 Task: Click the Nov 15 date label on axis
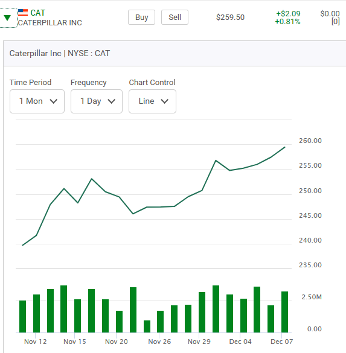click(75, 342)
